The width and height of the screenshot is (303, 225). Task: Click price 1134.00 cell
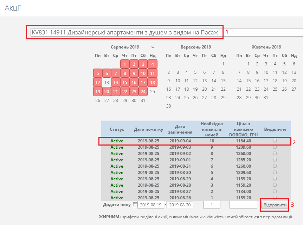click(x=243, y=192)
